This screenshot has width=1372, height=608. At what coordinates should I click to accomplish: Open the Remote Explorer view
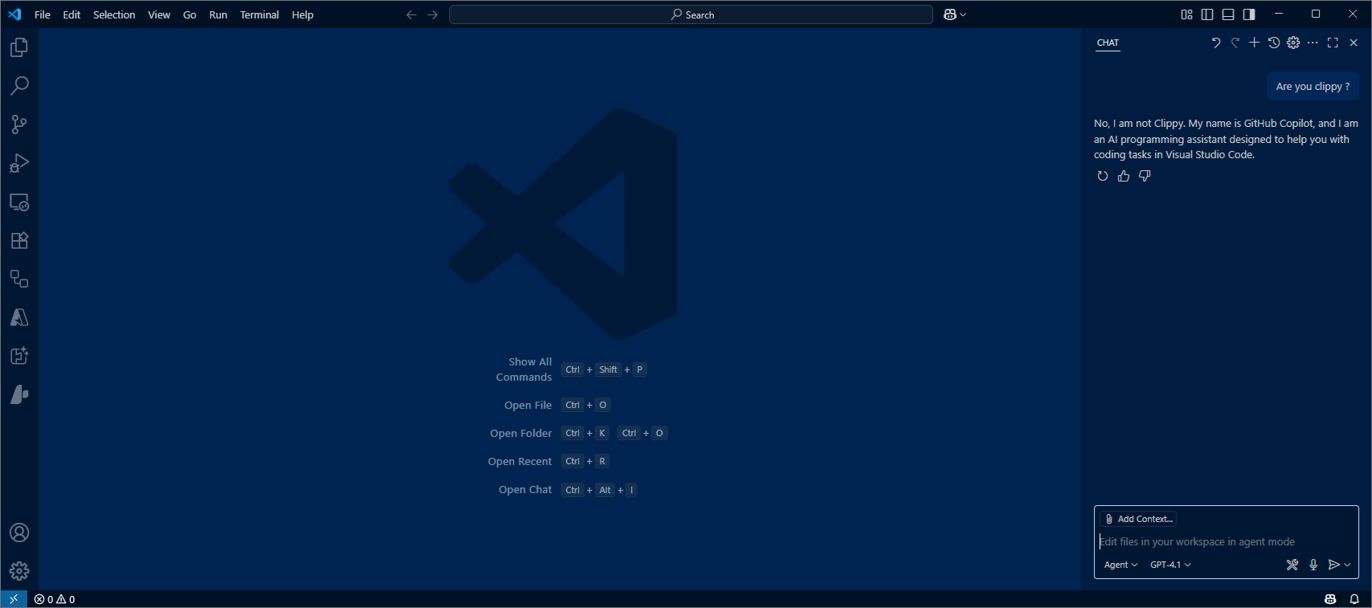19,202
